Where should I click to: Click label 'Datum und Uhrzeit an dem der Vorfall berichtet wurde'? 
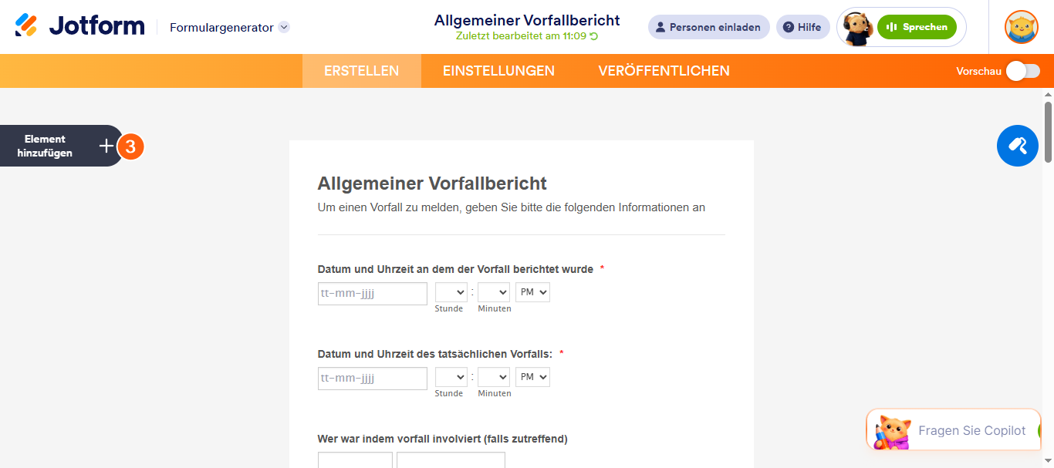(x=455, y=269)
